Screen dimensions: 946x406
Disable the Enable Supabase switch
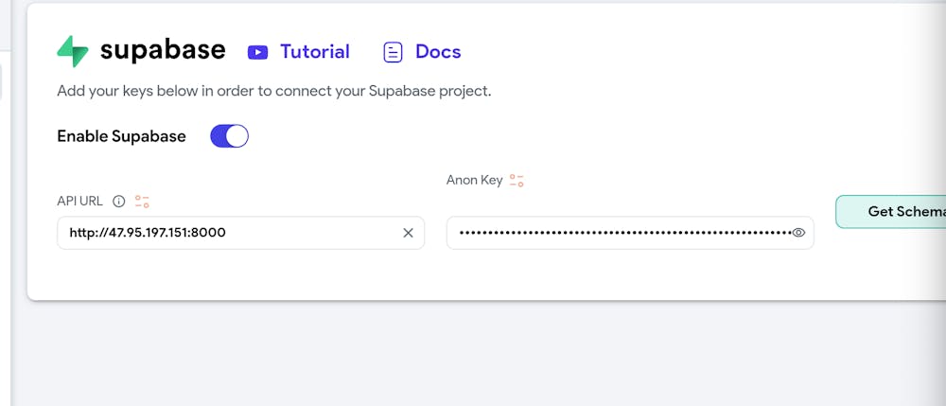pyautogui.click(x=229, y=136)
